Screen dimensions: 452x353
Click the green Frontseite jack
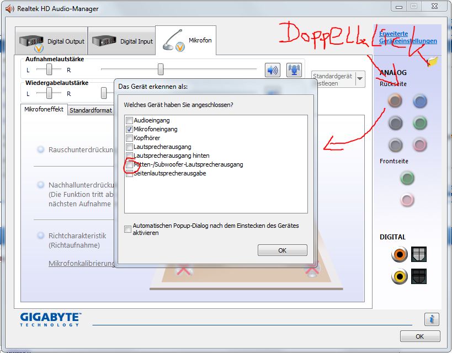(x=407, y=178)
